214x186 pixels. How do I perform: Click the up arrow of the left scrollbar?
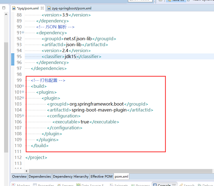pos(6,14)
